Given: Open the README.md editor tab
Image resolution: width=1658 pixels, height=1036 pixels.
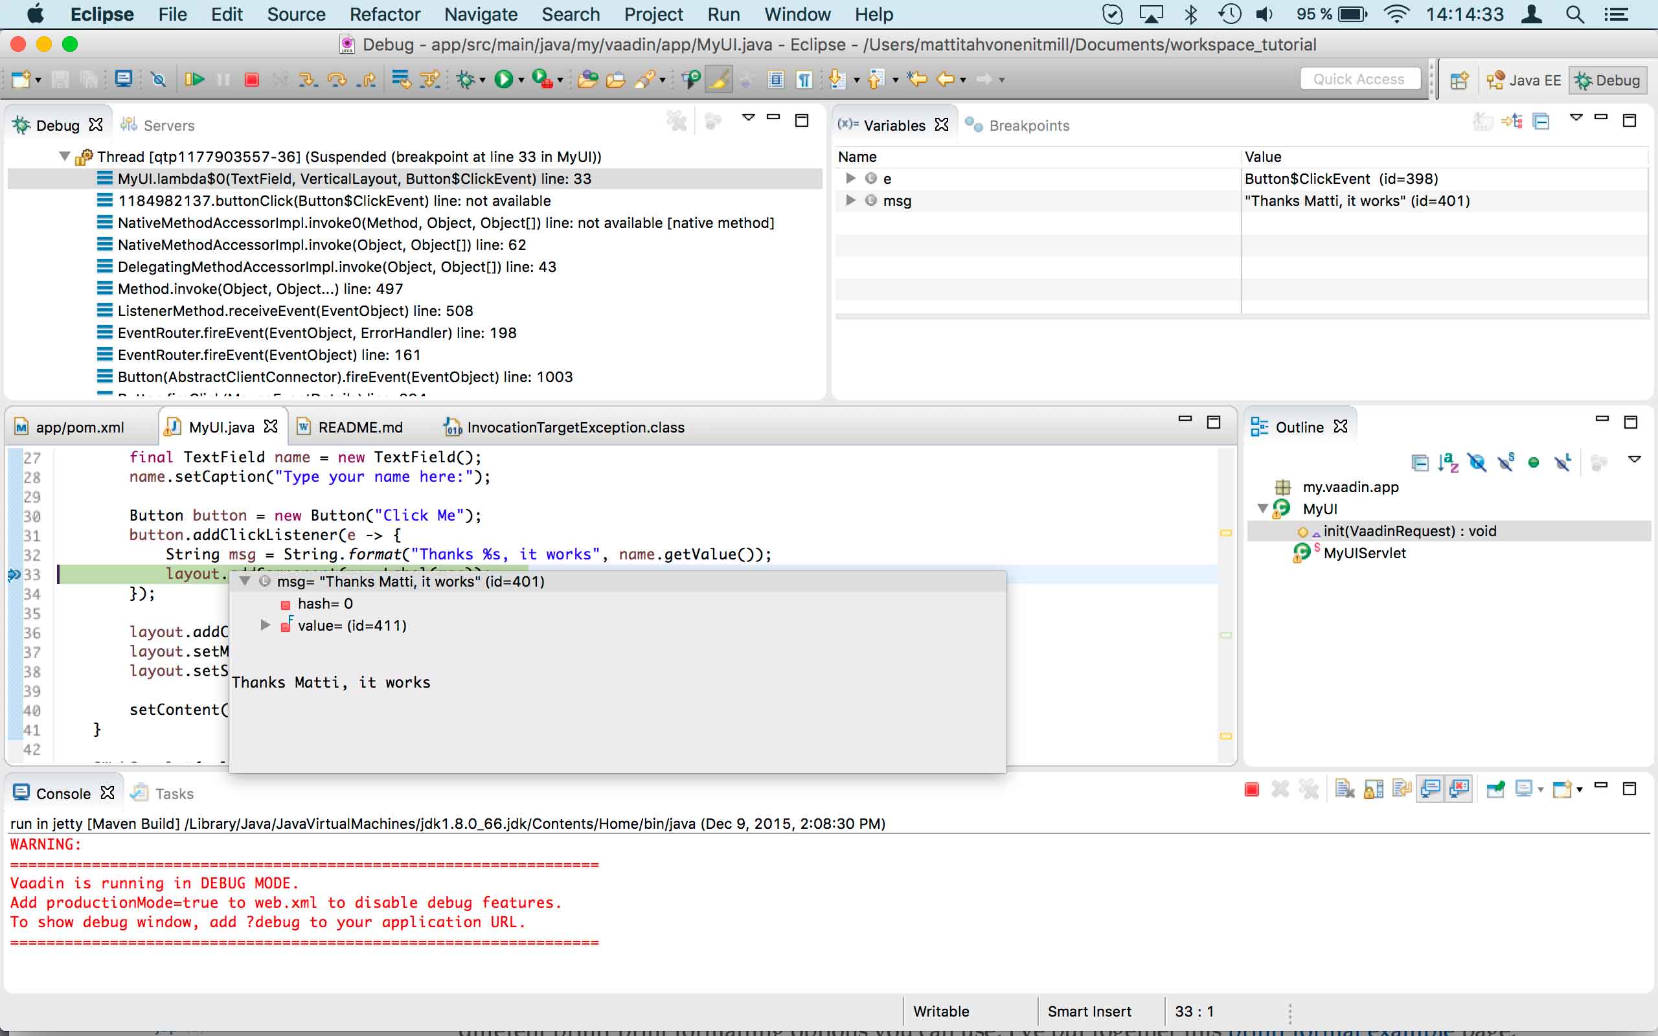Looking at the screenshot, I should [350, 427].
